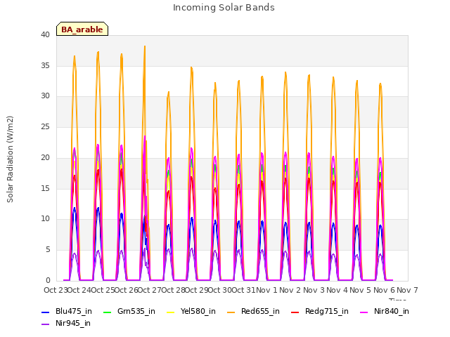Click the 5 y-axis tick label

pyautogui.click(x=48, y=250)
